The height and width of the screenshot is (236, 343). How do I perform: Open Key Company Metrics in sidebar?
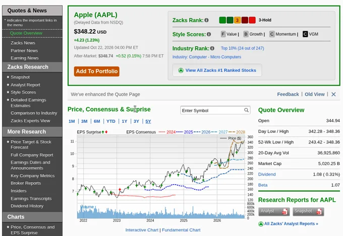click(x=33, y=176)
